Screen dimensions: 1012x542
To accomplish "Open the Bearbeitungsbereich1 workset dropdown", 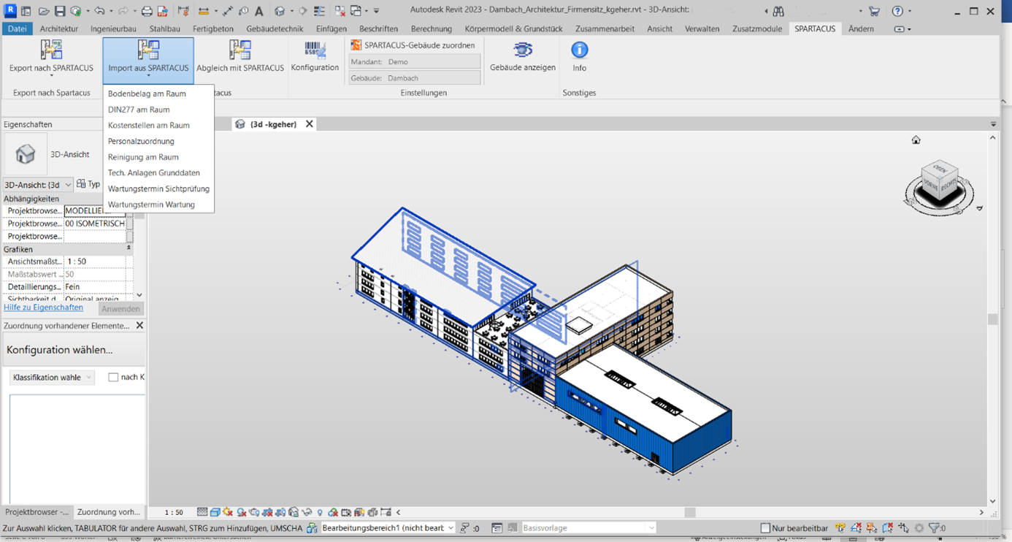I will (388, 527).
